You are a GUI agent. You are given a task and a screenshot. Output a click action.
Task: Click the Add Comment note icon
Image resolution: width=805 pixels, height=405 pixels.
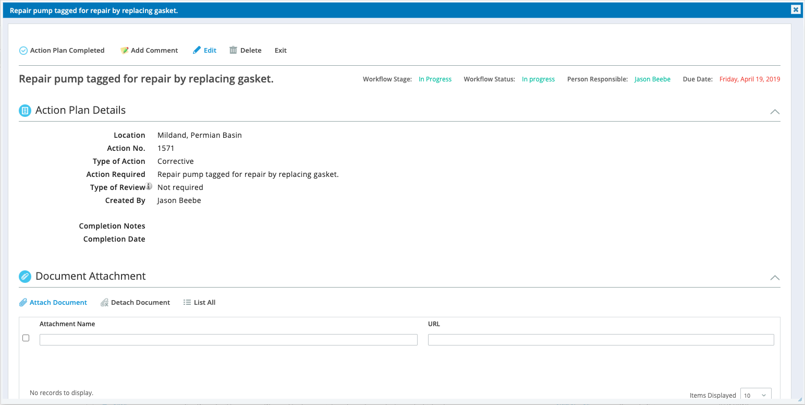point(124,50)
